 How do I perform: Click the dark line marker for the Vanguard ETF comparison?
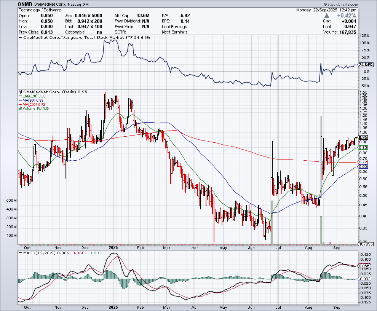tap(20, 38)
